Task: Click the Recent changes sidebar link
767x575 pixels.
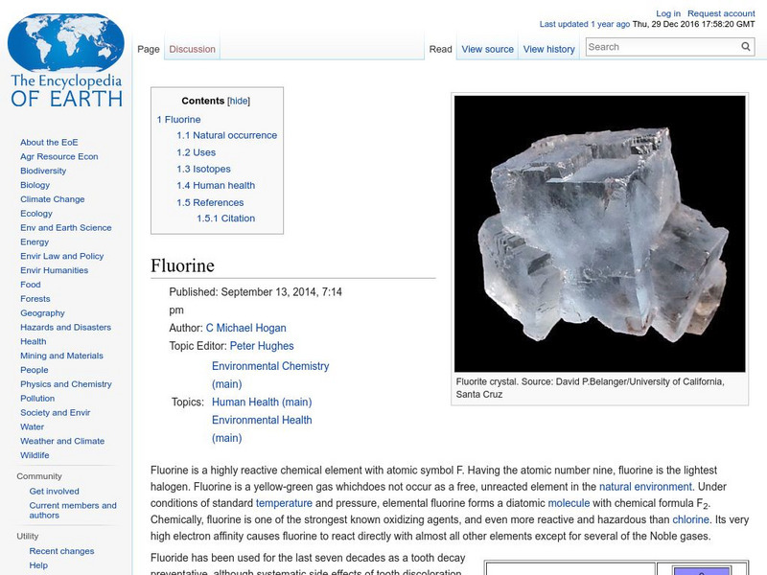Action: pyautogui.click(x=61, y=551)
